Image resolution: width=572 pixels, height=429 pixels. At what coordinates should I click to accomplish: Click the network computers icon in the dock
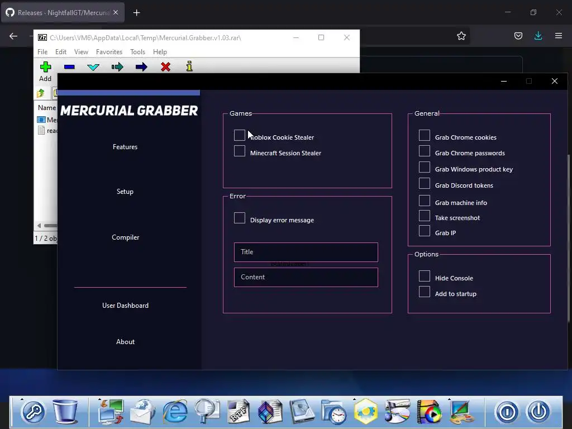coord(111,412)
